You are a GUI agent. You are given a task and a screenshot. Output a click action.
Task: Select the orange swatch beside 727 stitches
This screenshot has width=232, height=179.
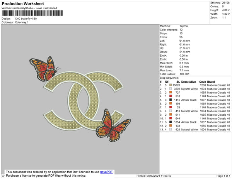tap(171, 92)
